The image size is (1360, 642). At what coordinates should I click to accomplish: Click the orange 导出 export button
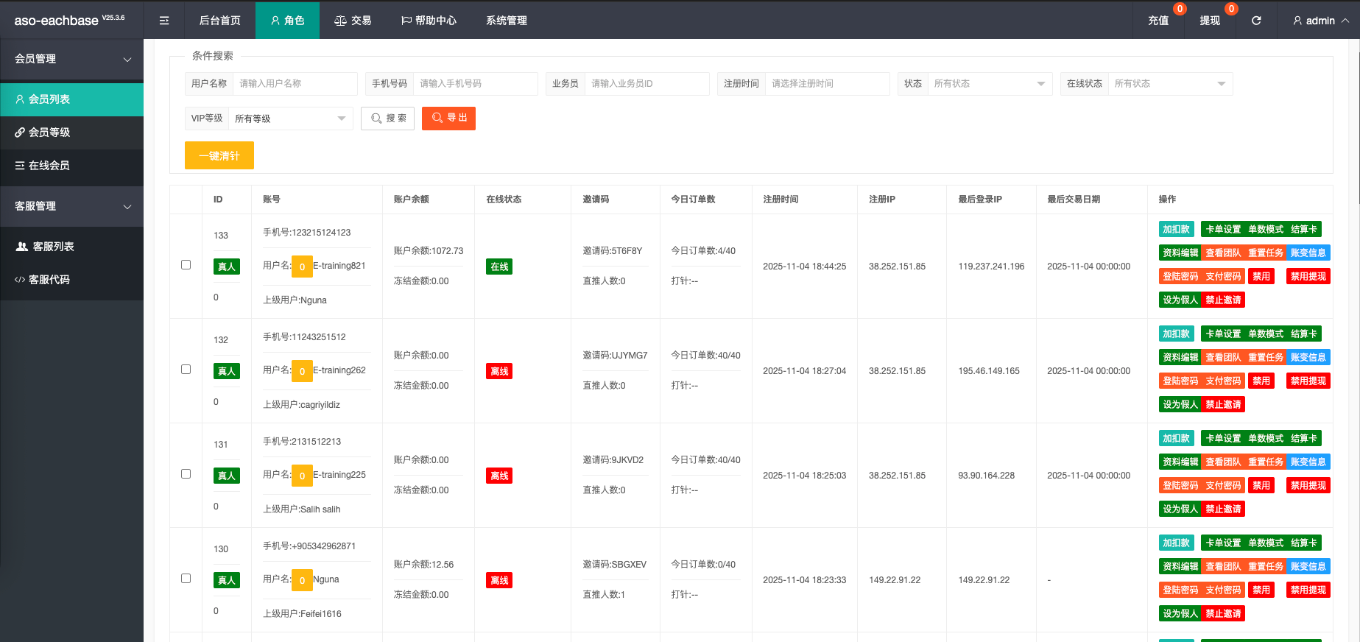448,119
